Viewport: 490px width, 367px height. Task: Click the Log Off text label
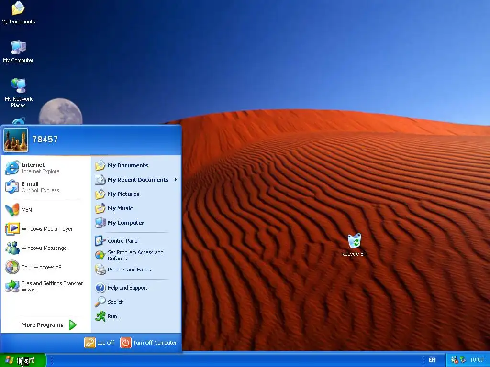[x=106, y=343]
